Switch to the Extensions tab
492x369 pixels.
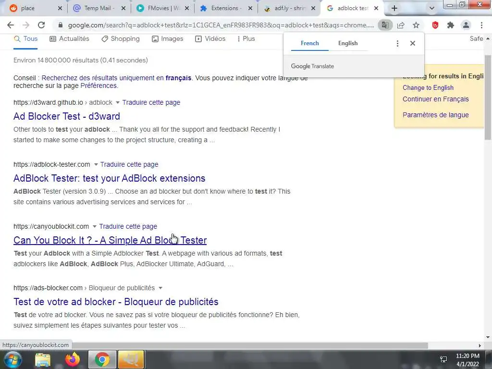(x=222, y=8)
